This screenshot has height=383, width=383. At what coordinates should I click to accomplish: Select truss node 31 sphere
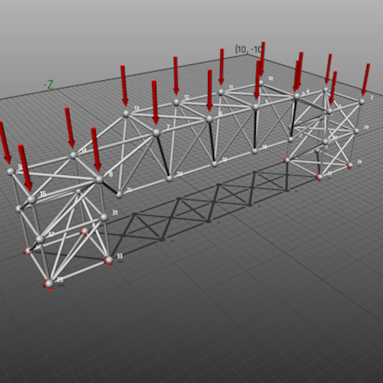click(104, 218)
